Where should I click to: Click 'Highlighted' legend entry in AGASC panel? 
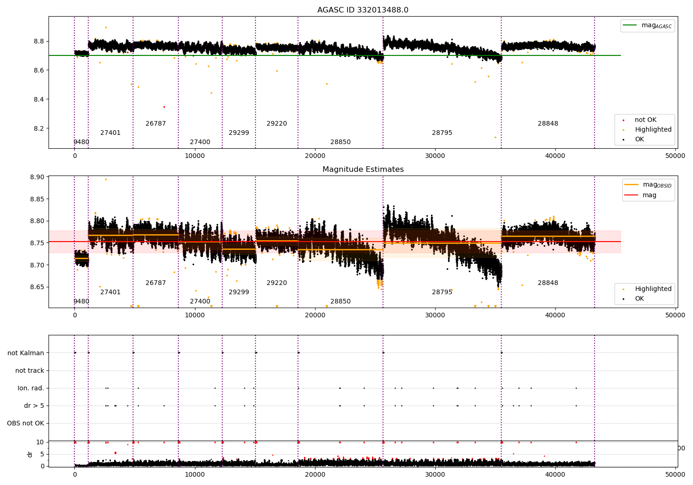tap(647, 129)
